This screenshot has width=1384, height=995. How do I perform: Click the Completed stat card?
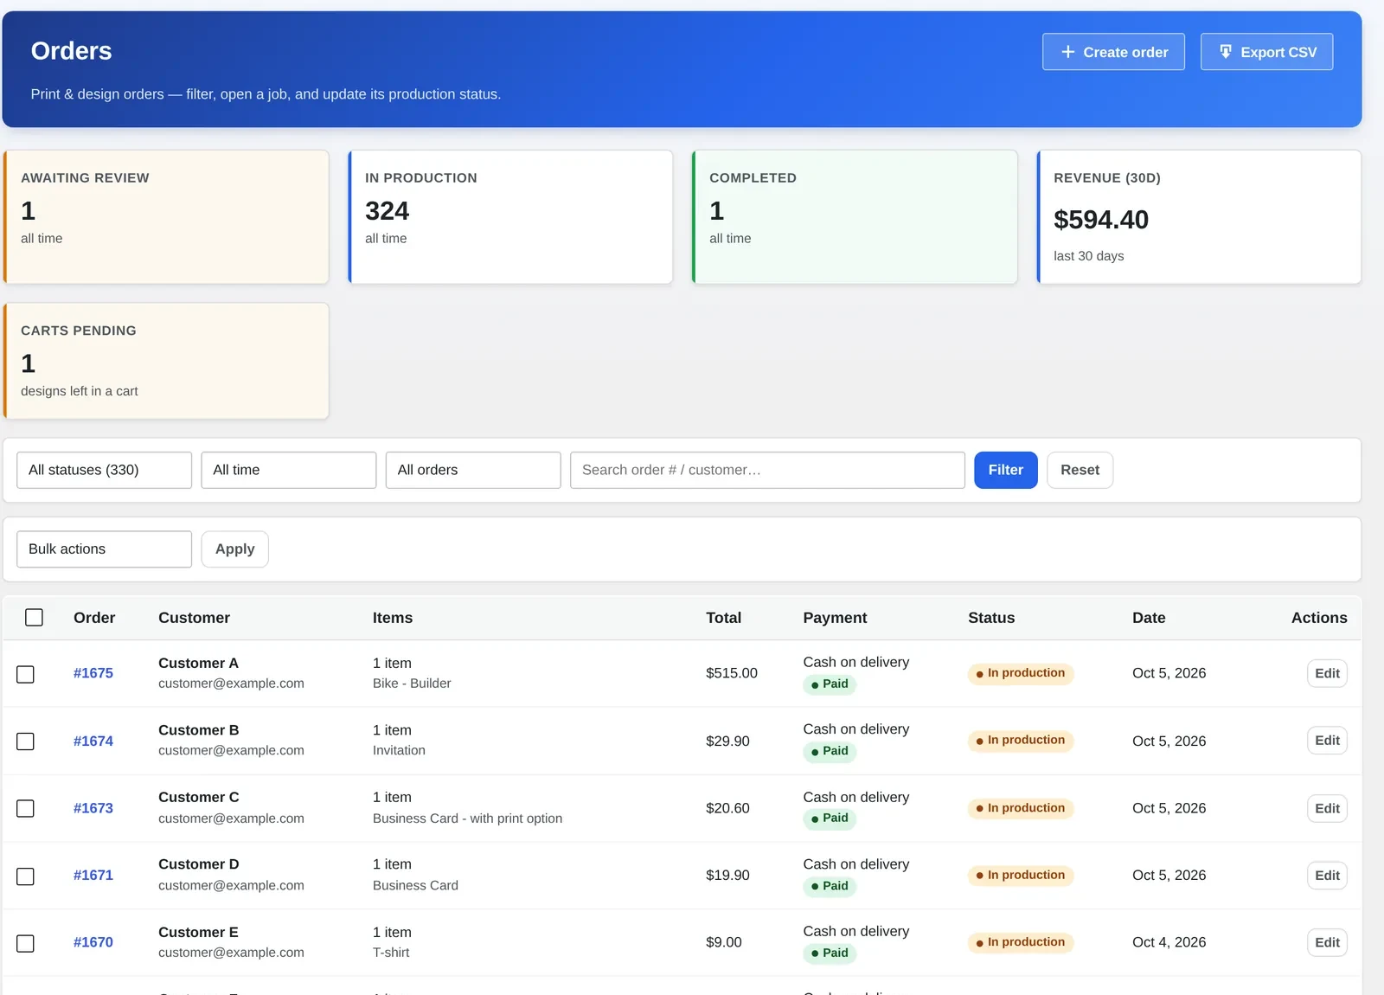(x=855, y=217)
